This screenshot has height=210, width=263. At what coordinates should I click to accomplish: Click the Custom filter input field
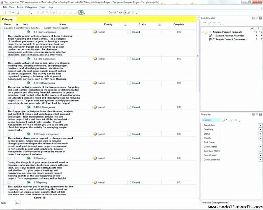[x=212, y=120]
